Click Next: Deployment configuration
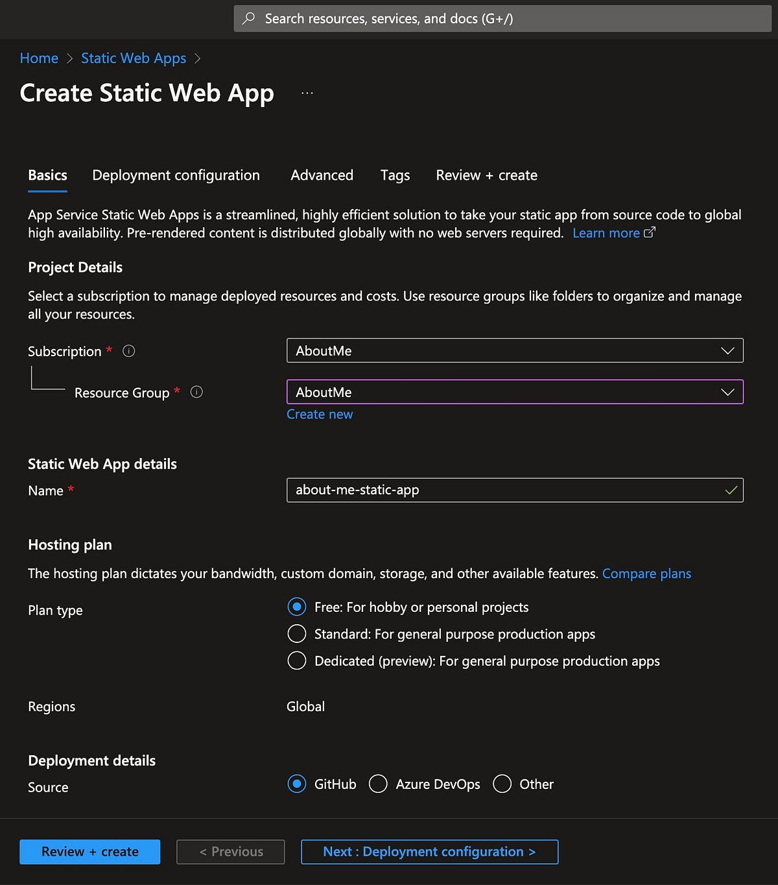 (x=429, y=851)
